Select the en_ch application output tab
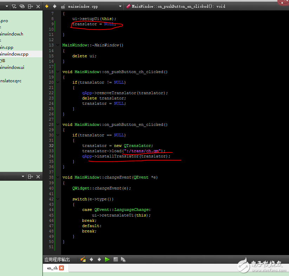Image resolution: width=289 pixels, height=276 pixels. [x=52, y=268]
